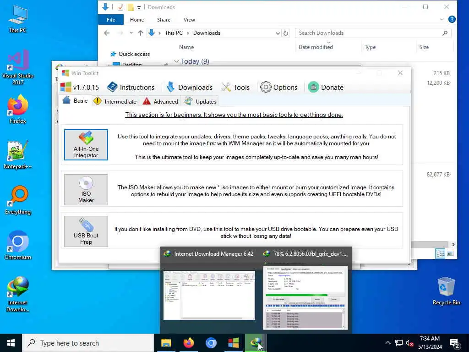This screenshot has height=352, width=469.
Task: Click the search magnifier icon in Explorer
Action: pos(445,33)
